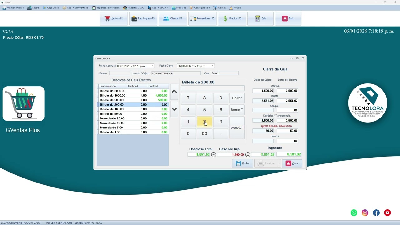Select the Billete de 500.00 row
Image resolution: width=400 pixels, height=225 pixels.
133,100
